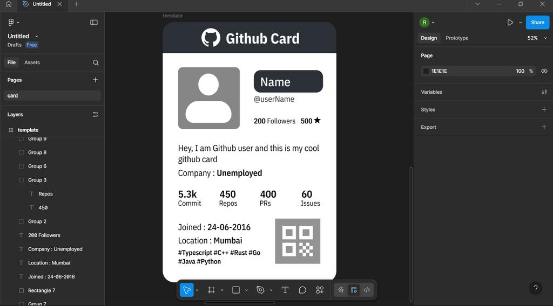Screen dimensions: 553x306
Task: Select the Text tool
Action: pos(285,290)
